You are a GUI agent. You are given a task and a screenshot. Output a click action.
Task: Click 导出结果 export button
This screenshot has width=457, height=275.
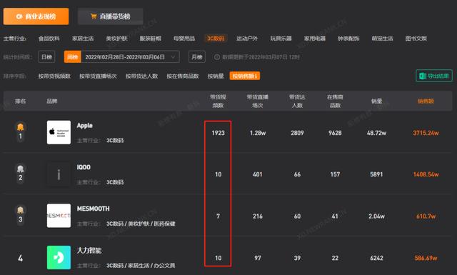(434, 76)
